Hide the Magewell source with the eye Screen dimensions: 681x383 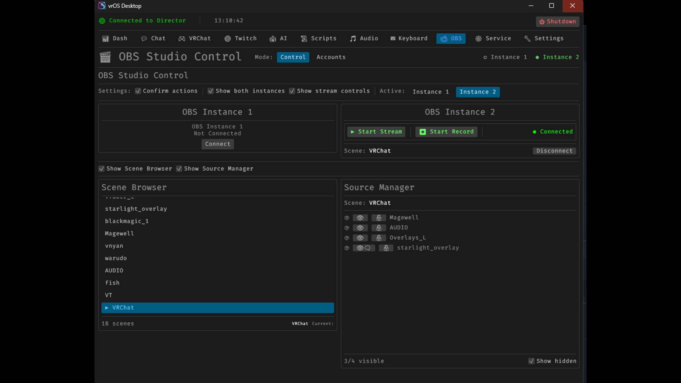coord(360,218)
